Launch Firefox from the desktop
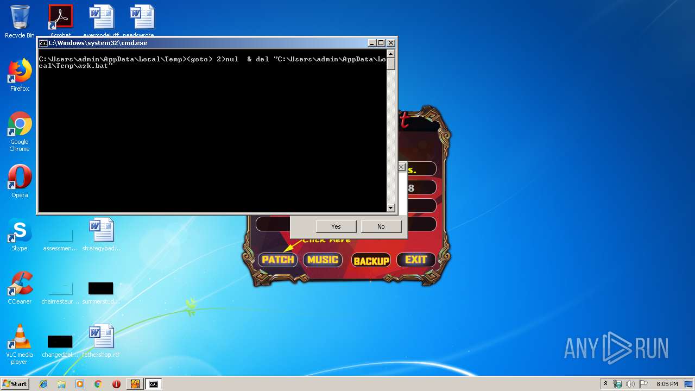 point(20,75)
